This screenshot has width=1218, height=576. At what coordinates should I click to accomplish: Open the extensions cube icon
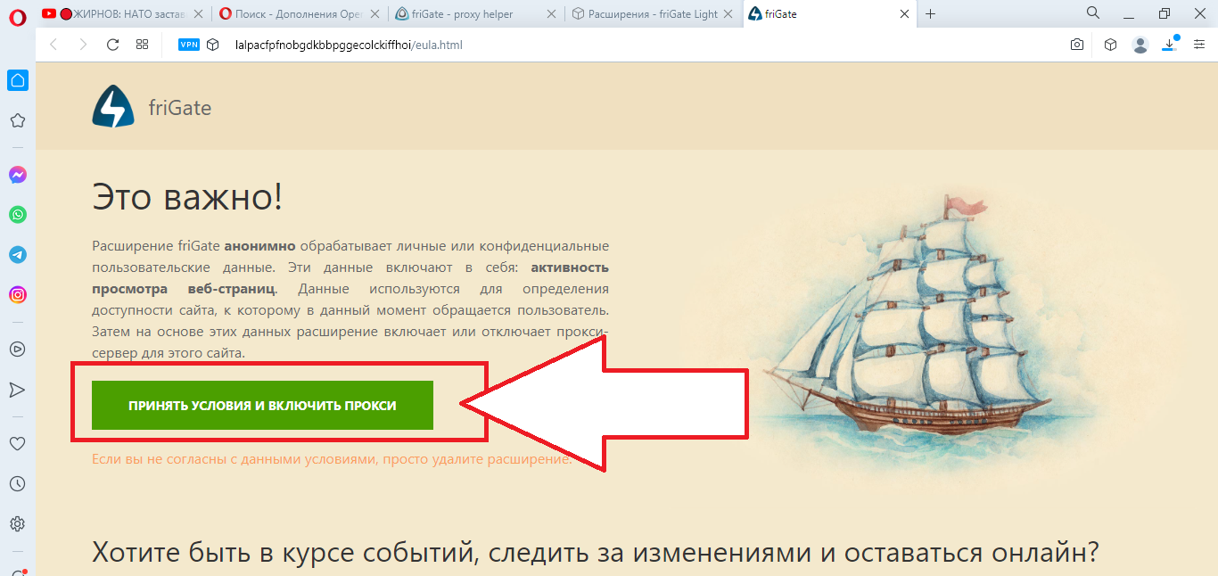tap(1110, 45)
